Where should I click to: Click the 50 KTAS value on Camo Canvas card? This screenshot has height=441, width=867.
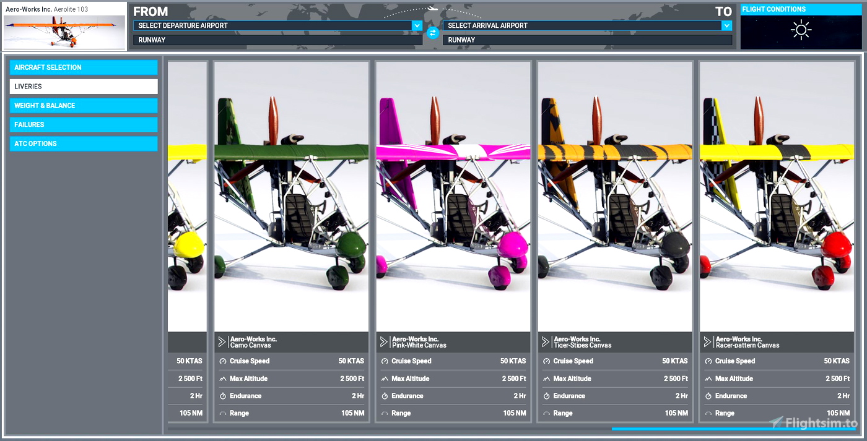(x=351, y=361)
